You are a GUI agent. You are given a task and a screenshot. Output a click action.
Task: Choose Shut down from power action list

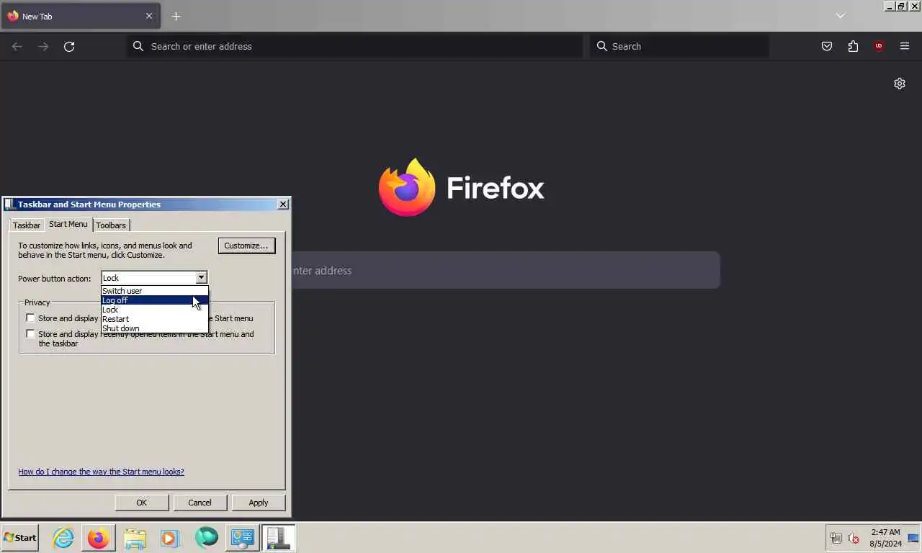[154, 328]
